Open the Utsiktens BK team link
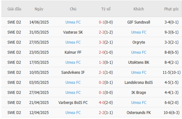This screenshot has width=182, height=119. [139, 62]
